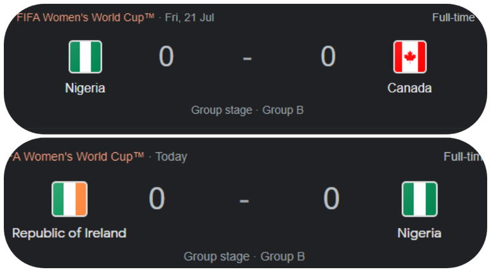Select Nigeria team name beside Canada match
Viewport: 491px width, 272px height.
tap(85, 88)
